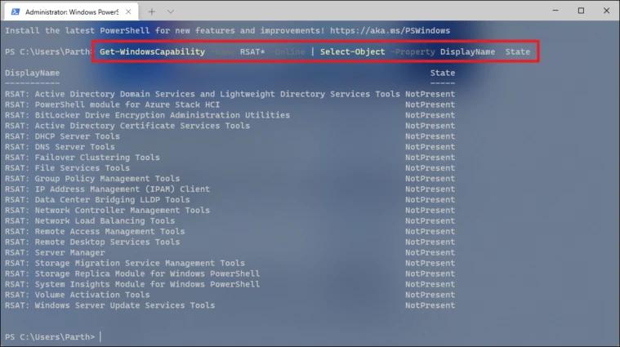
Task: Close the PowerShell tab
Action: [128, 12]
